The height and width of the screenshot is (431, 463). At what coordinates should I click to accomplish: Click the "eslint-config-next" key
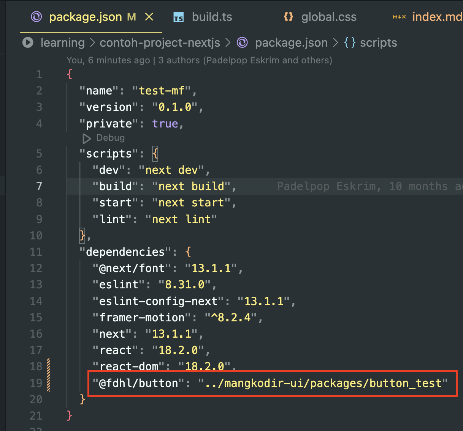[x=158, y=301]
